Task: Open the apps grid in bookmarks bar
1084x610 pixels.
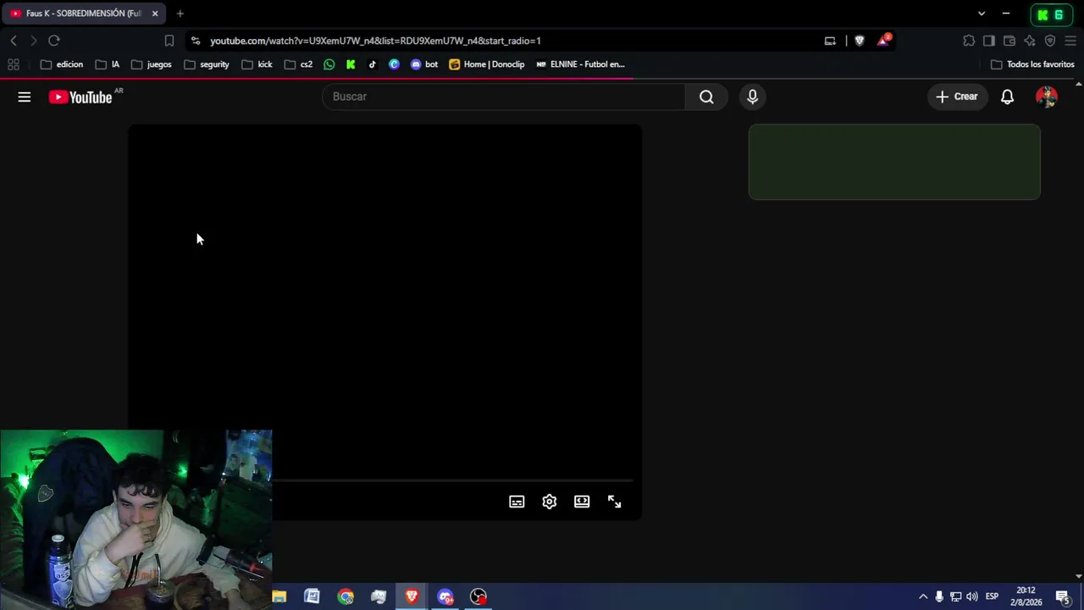Action: coord(14,64)
